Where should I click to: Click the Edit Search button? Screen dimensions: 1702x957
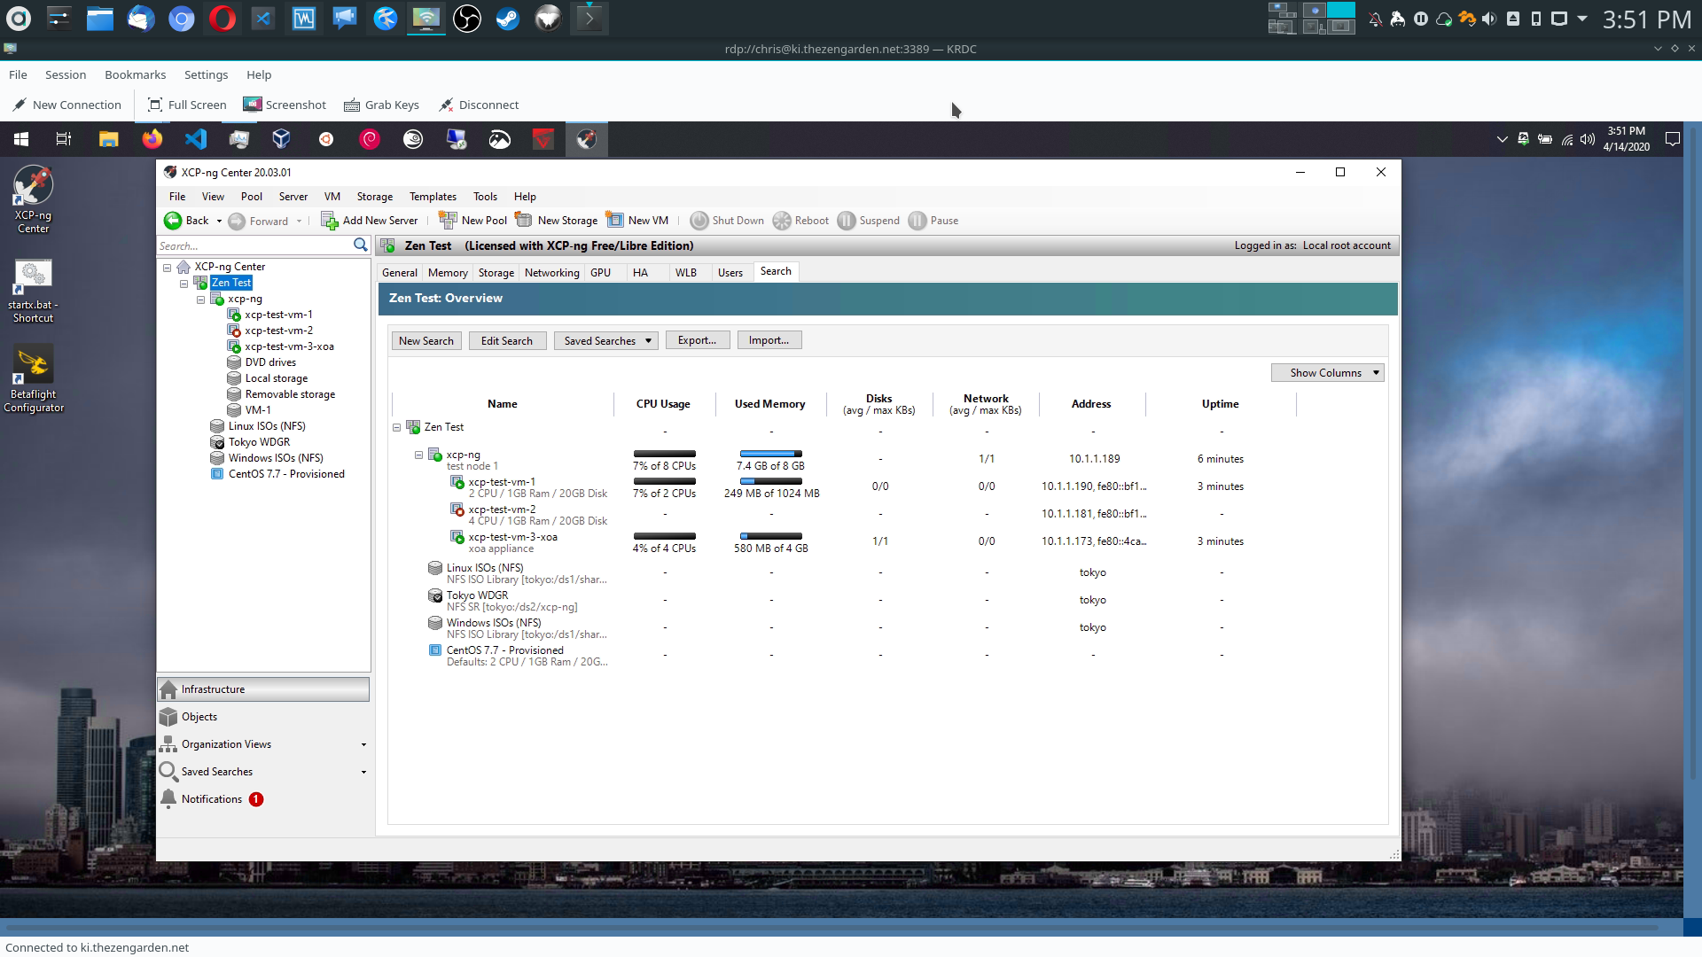tap(507, 340)
